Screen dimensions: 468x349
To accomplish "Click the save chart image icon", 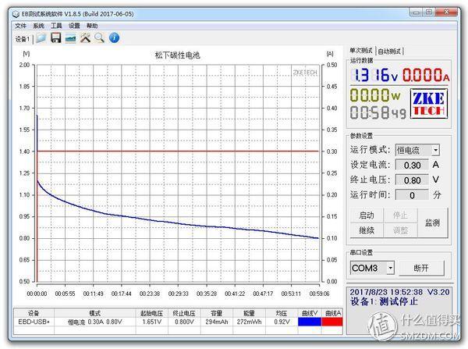I will tap(70, 37).
